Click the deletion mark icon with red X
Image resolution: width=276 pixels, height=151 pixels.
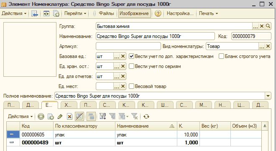pyautogui.click(x=70, y=116)
